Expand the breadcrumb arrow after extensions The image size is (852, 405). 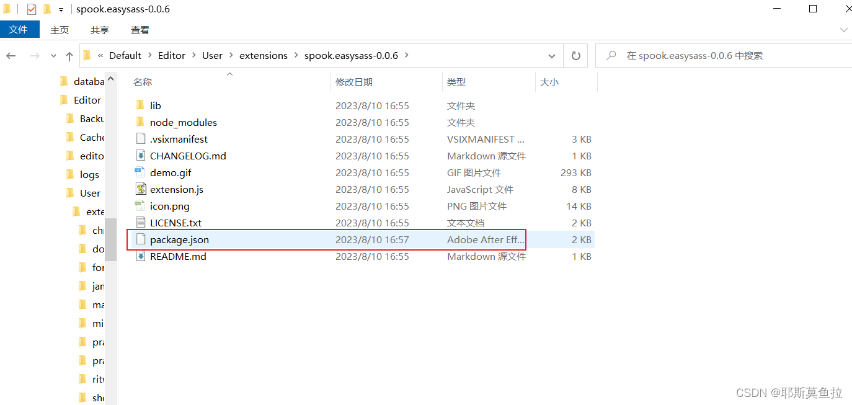click(x=296, y=55)
